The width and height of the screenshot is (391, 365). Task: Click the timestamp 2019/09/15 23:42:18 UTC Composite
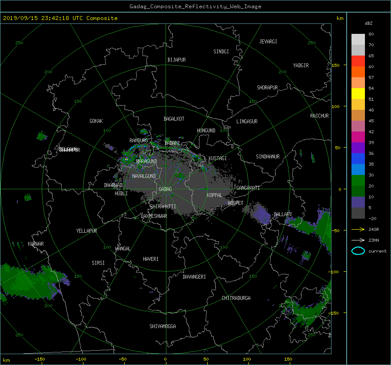(x=60, y=18)
